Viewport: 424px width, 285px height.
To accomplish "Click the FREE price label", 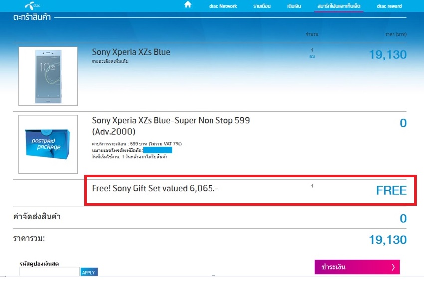I will 391,190.
